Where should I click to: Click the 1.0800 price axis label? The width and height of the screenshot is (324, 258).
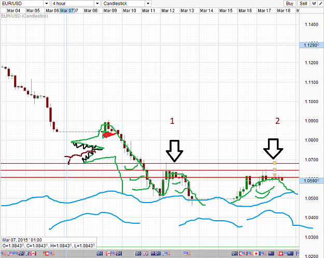[x=312, y=140]
